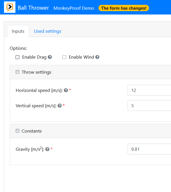Click the Throw settings header title

36,72
